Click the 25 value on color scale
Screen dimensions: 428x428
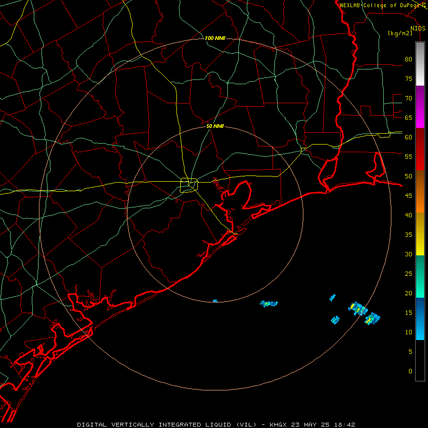pyautogui.click(x=409, y=273)
